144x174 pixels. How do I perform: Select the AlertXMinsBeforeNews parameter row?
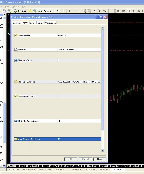click(x=57, y=121)
